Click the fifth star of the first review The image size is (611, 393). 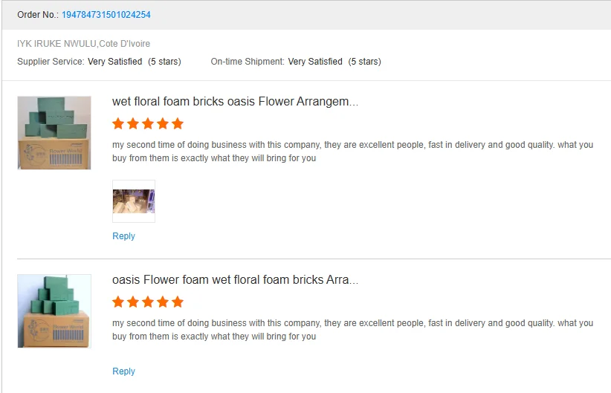tap(177, 123)
